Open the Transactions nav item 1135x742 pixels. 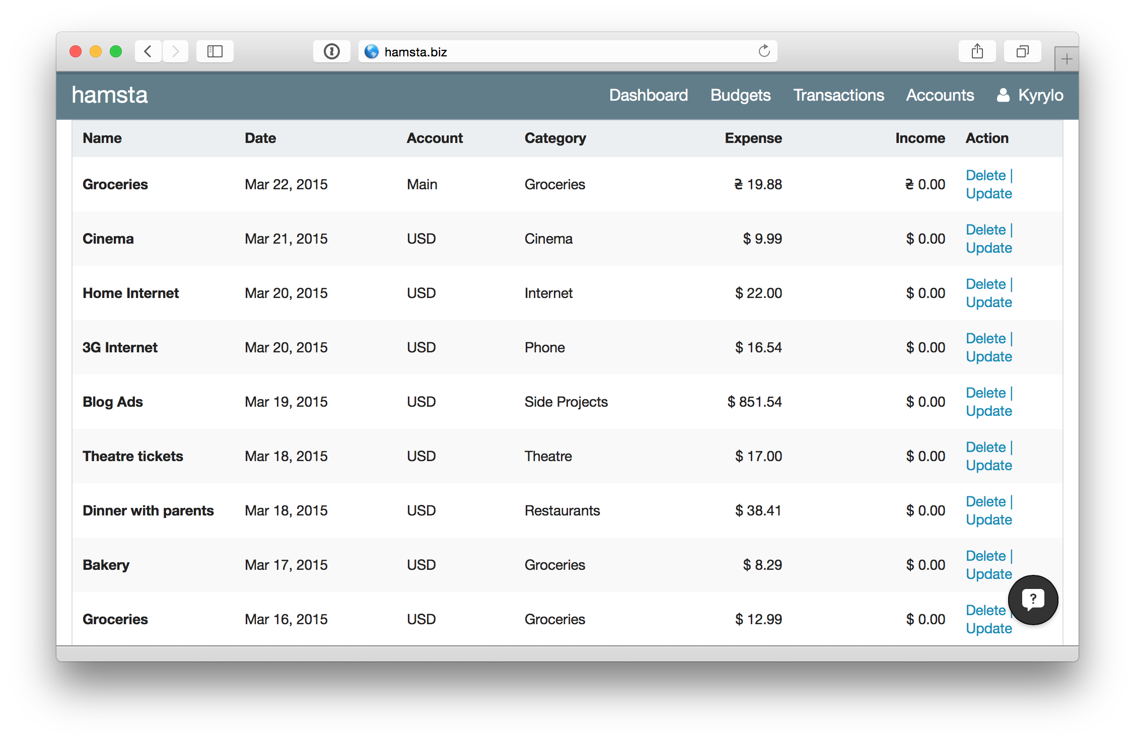[x=838, y=95]
